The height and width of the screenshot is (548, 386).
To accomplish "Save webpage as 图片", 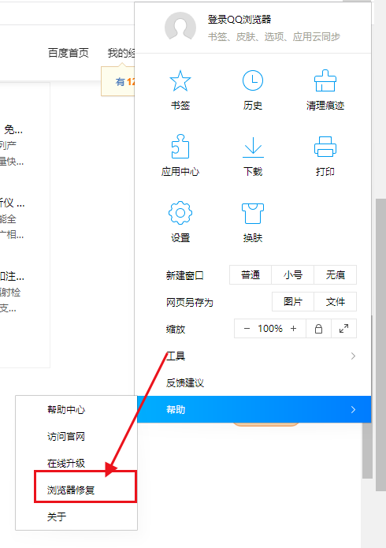I will 293,302.
